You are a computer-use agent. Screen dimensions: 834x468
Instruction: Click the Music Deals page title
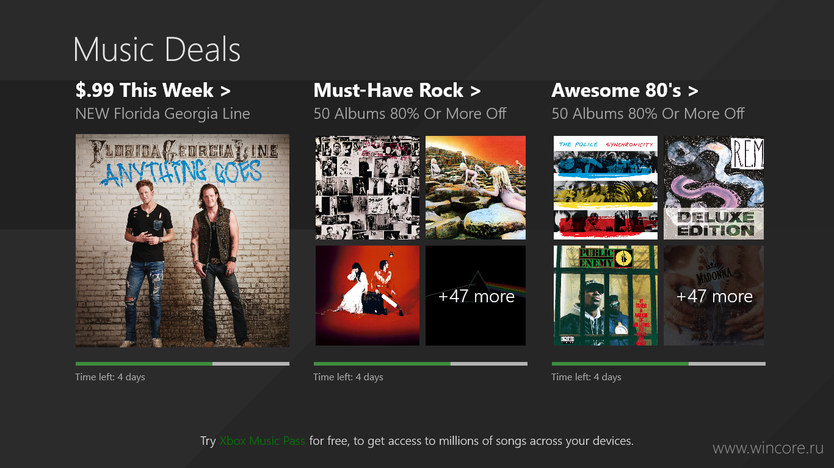click(157, 49)
